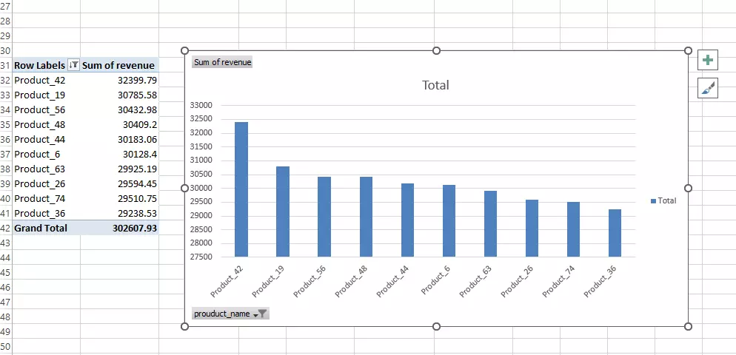Select cell Product_6 in pivot table

[x=47, y=155]
